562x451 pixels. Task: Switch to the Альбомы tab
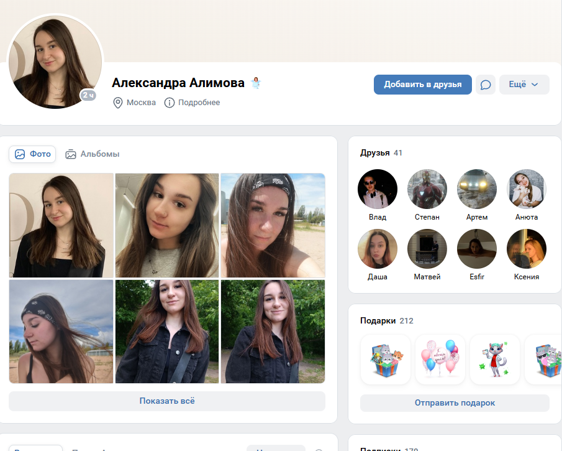coord(92,154)
